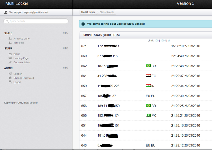Click the Multi Locker breadcrumb
212x150 pixels.
88,12
